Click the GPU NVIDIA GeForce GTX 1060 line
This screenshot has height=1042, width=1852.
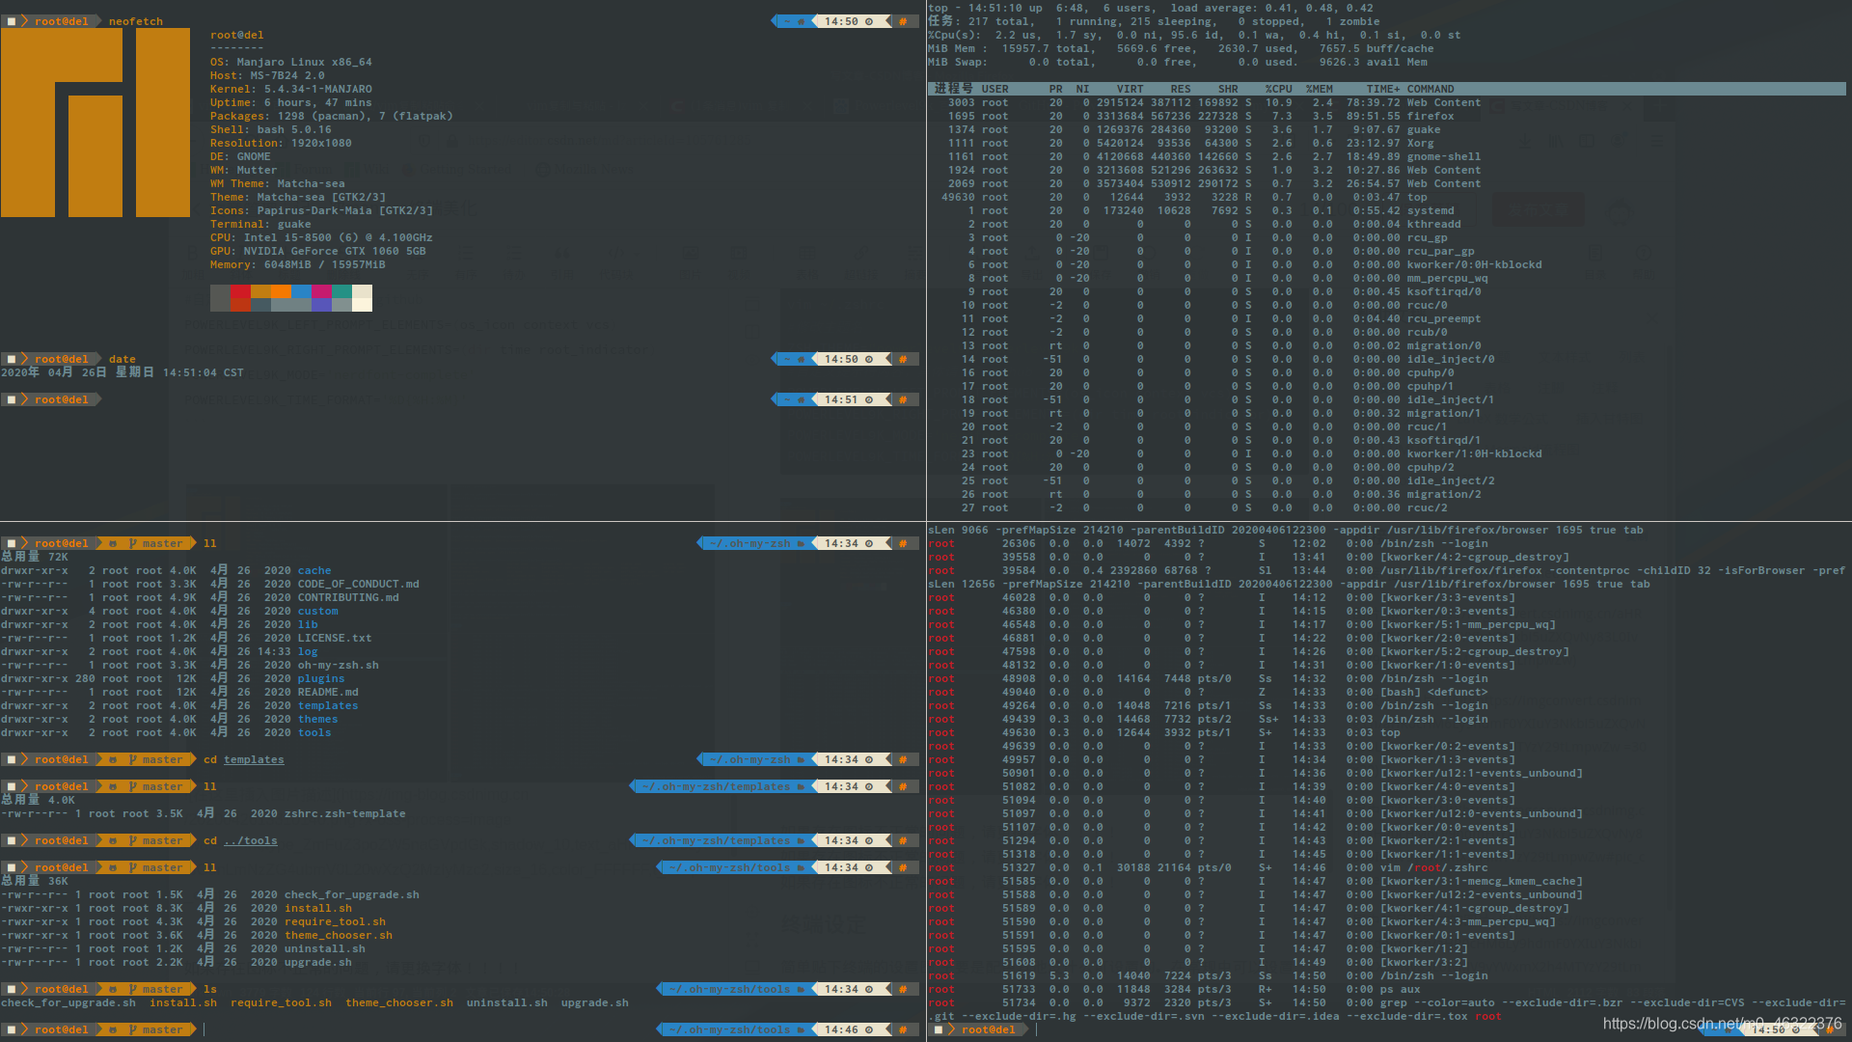click(x=318, y=251)
